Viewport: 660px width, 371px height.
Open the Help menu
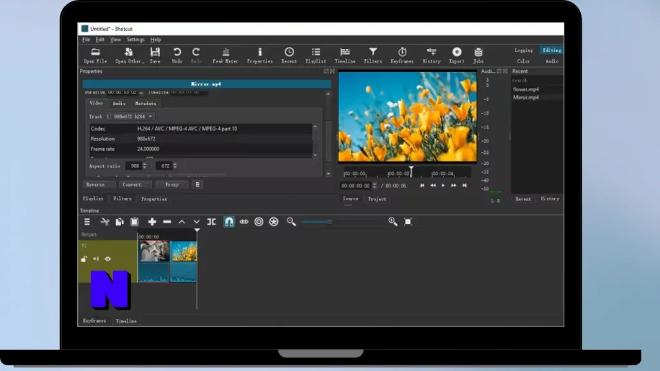point(156,39)
